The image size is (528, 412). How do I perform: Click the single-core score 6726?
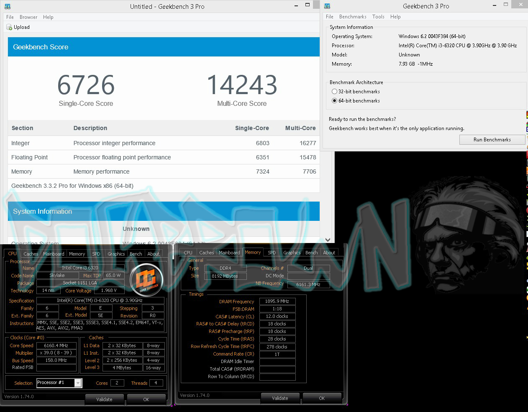tap(86, 85)
